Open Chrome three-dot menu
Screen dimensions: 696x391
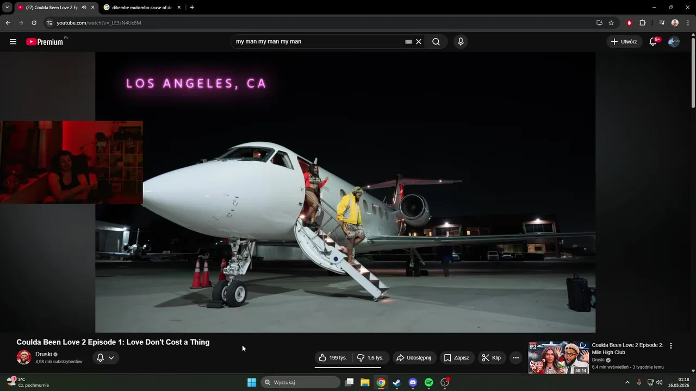[688, 23]
